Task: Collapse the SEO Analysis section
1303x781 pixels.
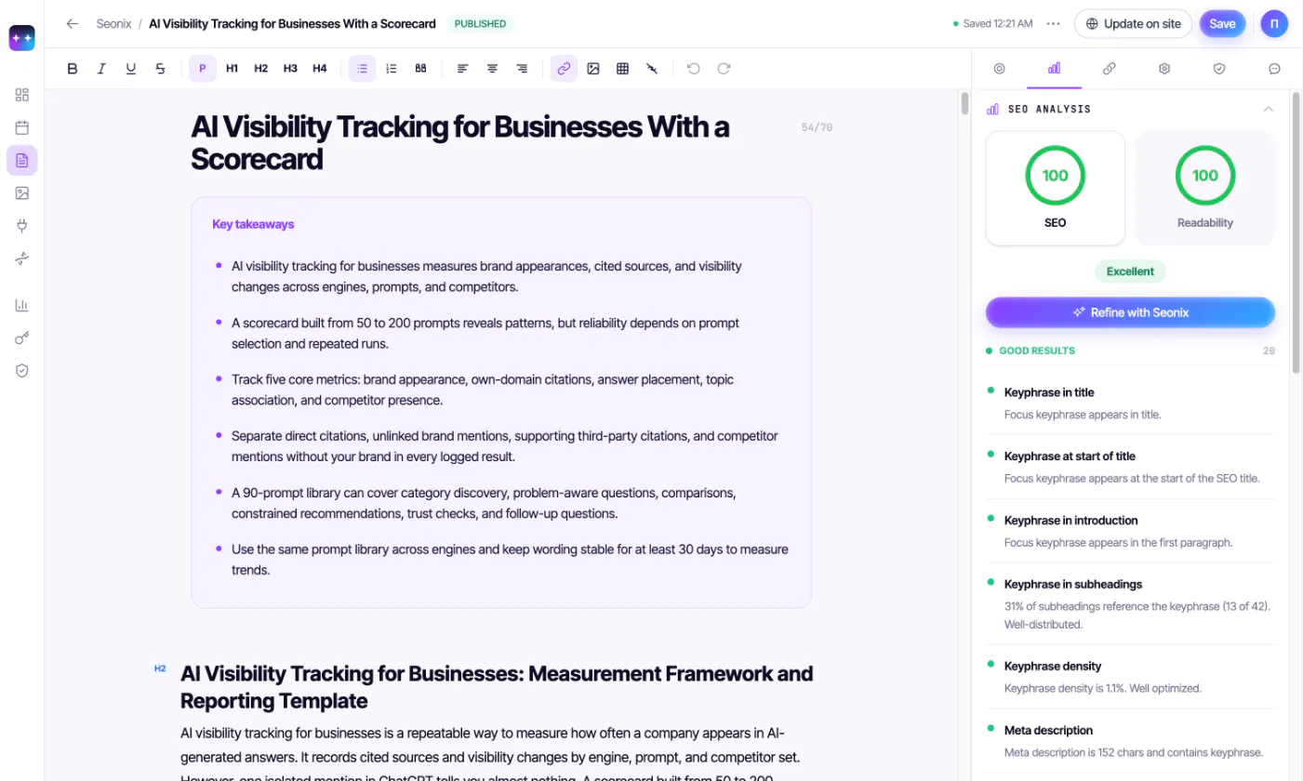Action: pos(1268,109)
